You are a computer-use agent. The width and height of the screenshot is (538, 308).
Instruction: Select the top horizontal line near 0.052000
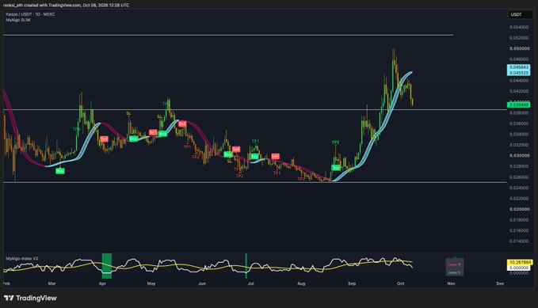tap(228, 35)
